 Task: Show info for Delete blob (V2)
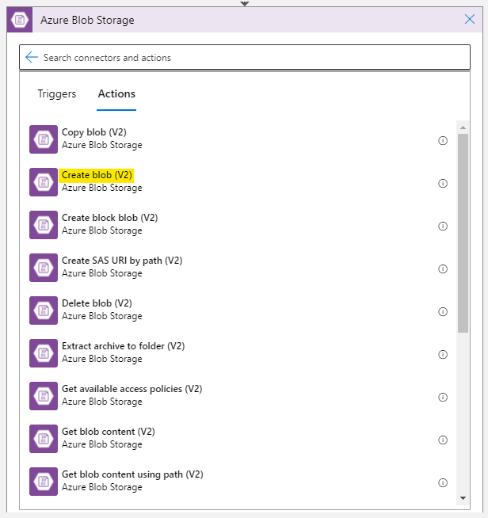(x=443, y=312)
